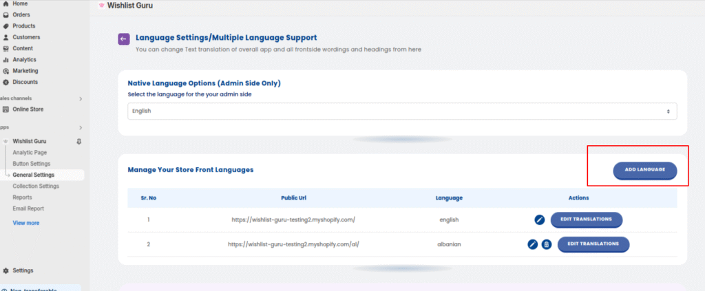Open Analytics in the sidebar

(24, 60)
